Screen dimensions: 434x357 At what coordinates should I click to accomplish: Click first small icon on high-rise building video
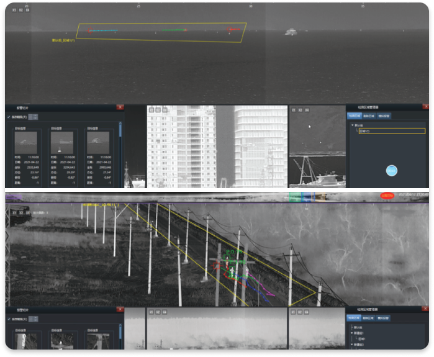click(152, 110)
